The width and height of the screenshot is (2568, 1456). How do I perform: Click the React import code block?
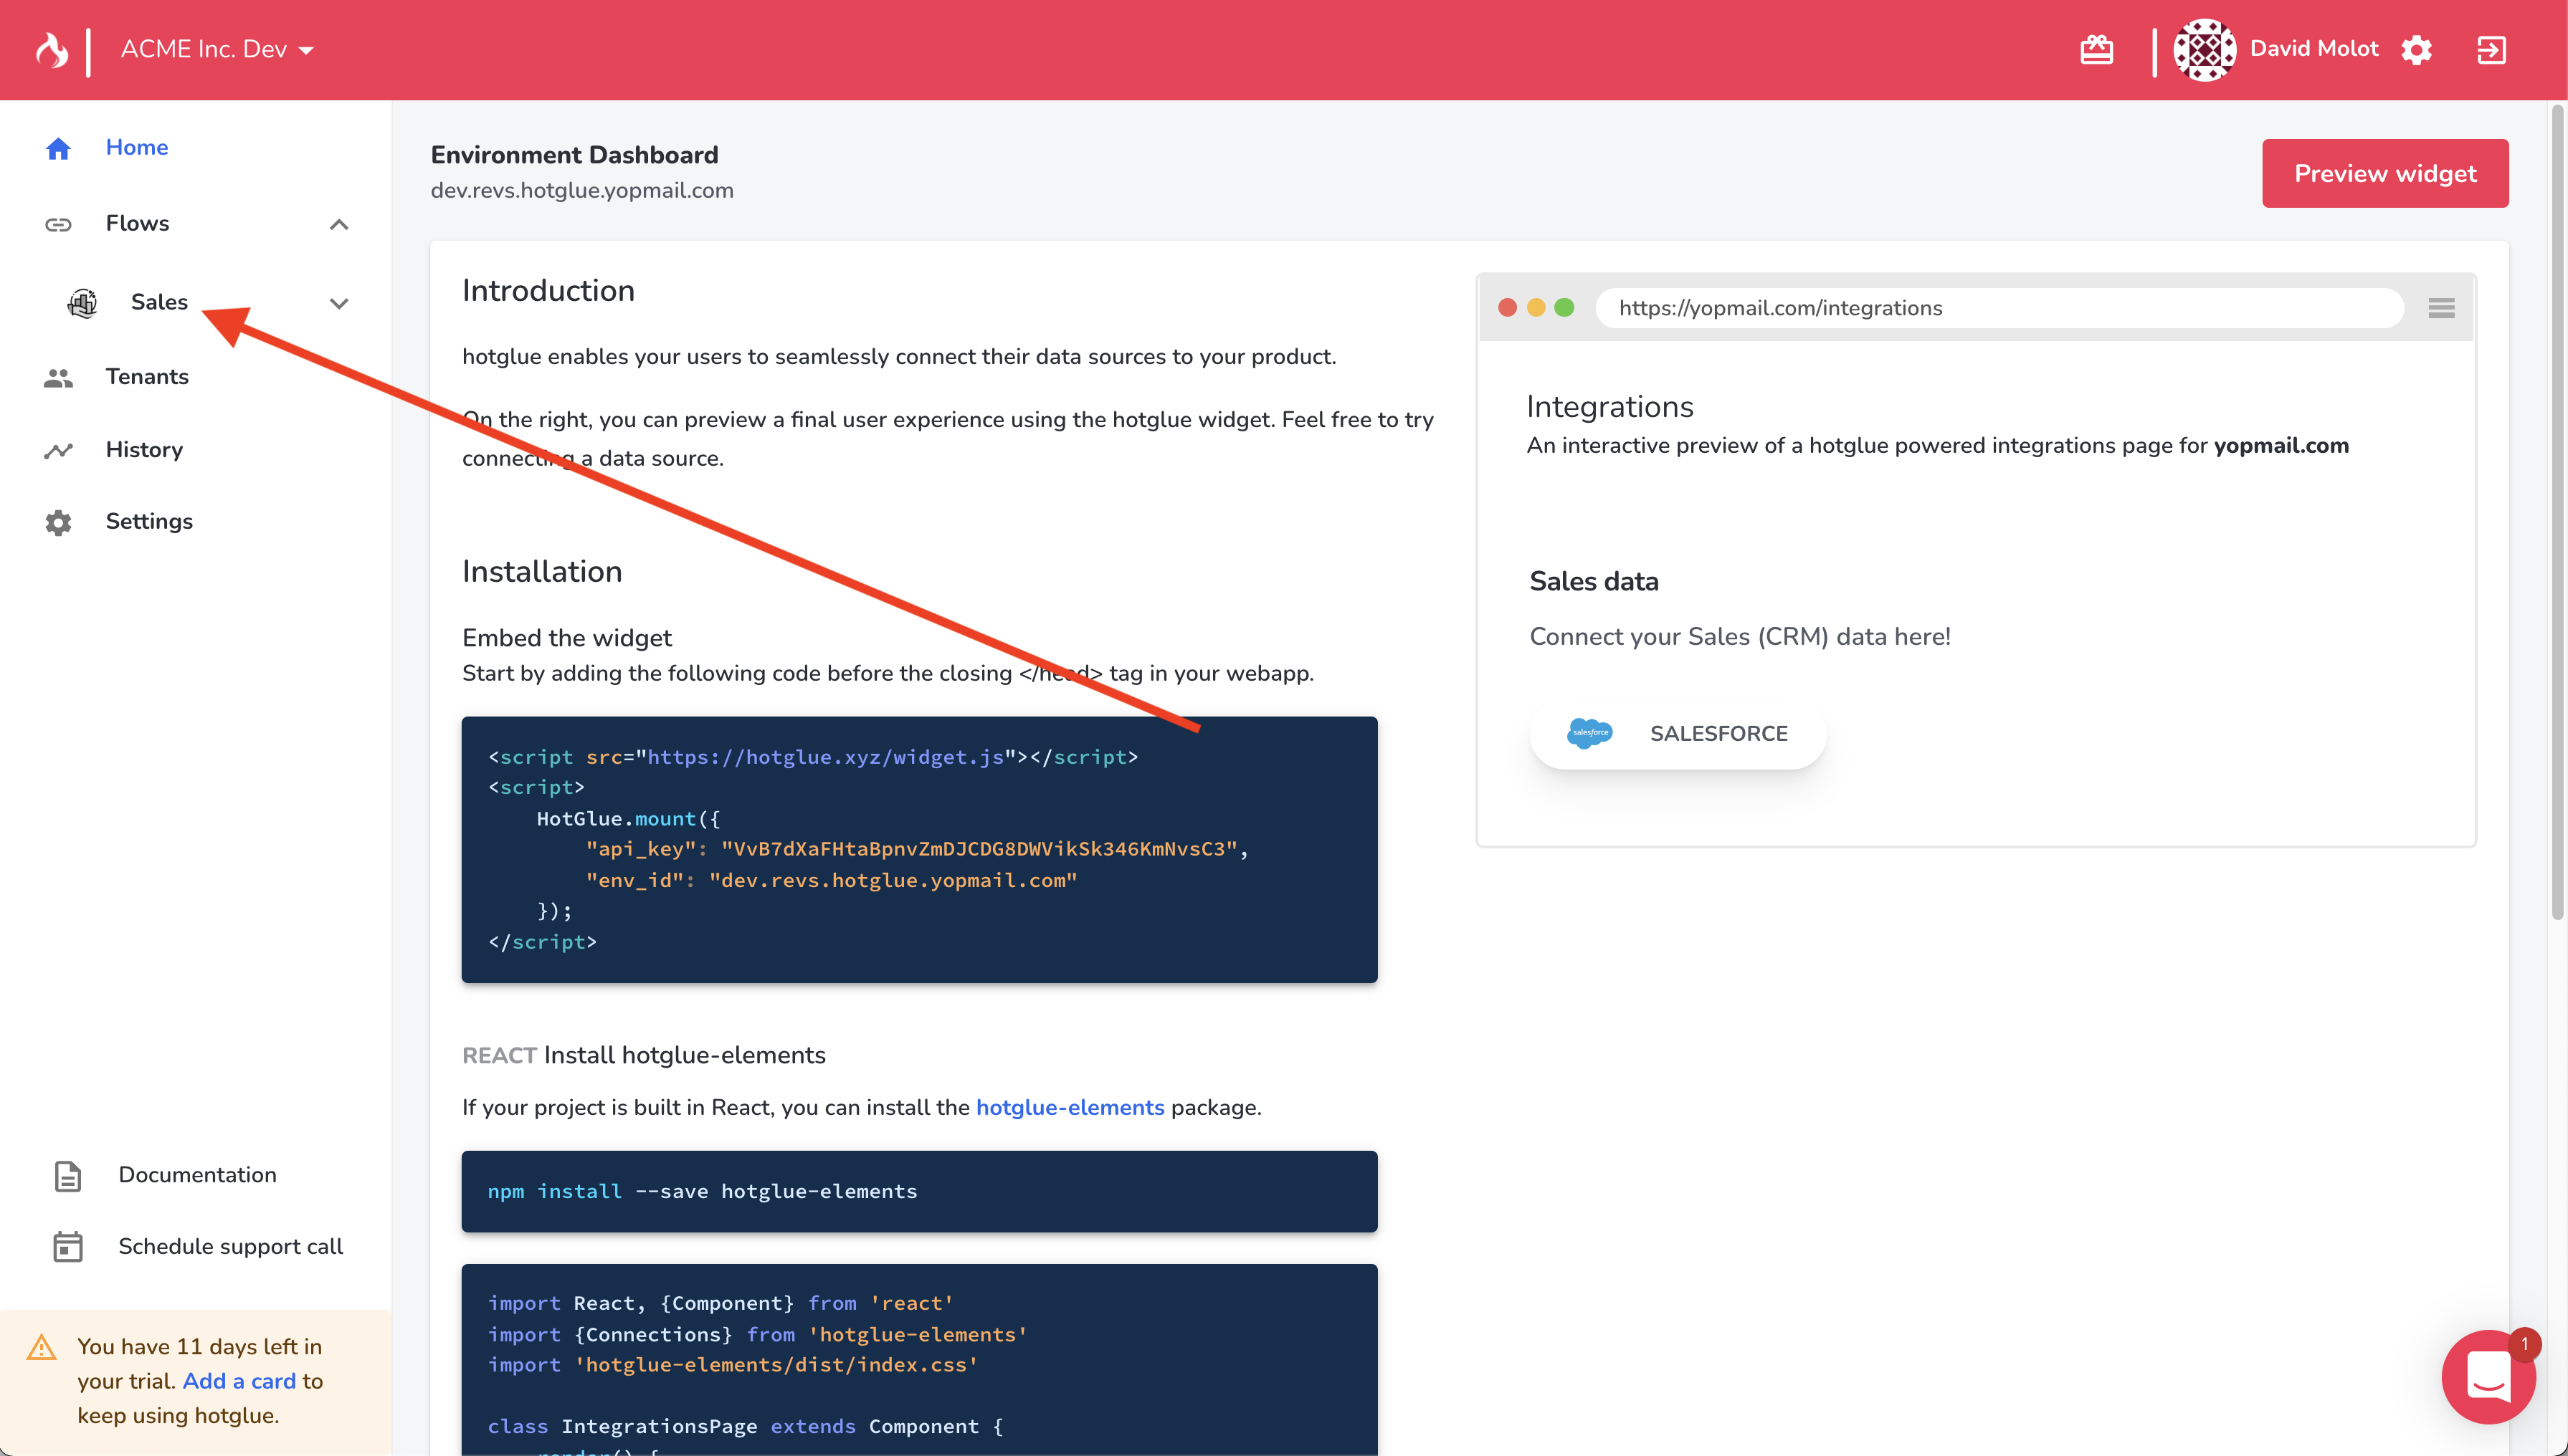pyautogui.click(x=919, y=1360)
